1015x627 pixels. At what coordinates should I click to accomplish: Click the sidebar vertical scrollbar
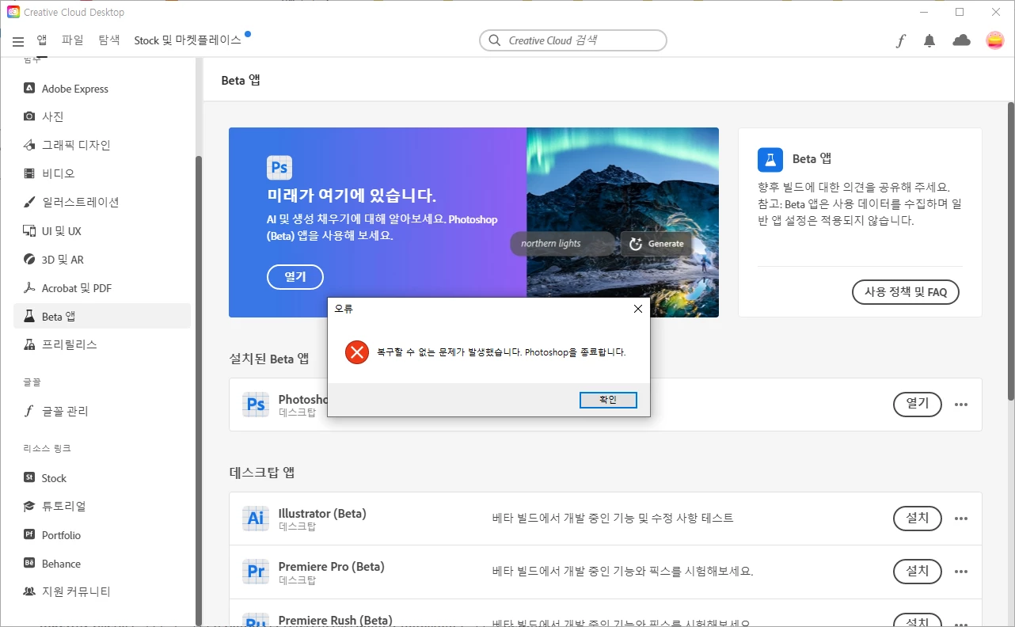[x=199, y=390]
